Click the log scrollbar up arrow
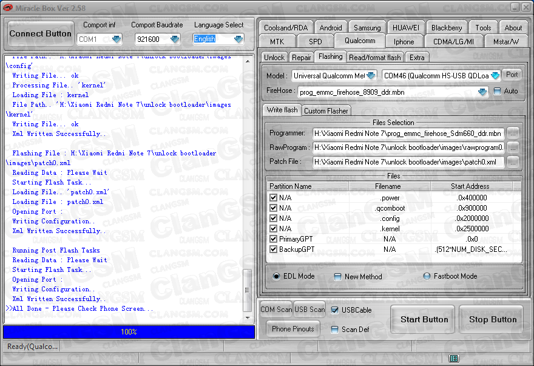Image resolution: width=534 pixels, height=366 pixels. click(248, 61)
